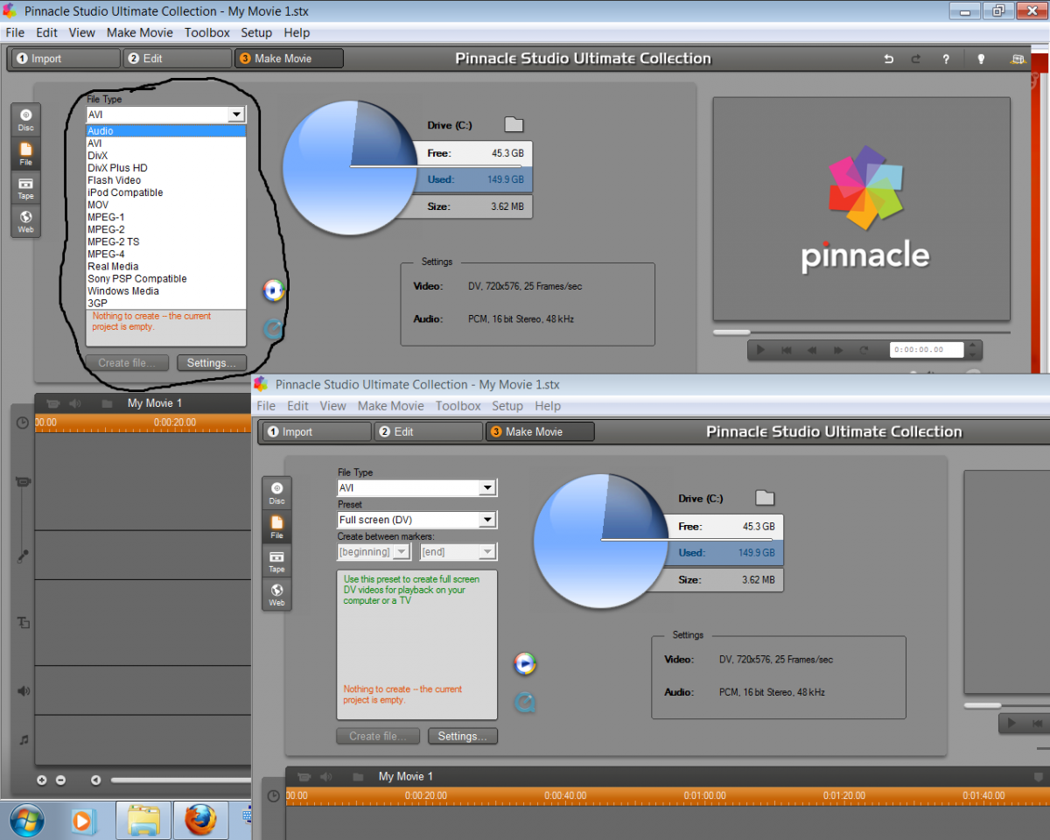
Task: Toggle music track note lock icon
Action: coord(24,739)
